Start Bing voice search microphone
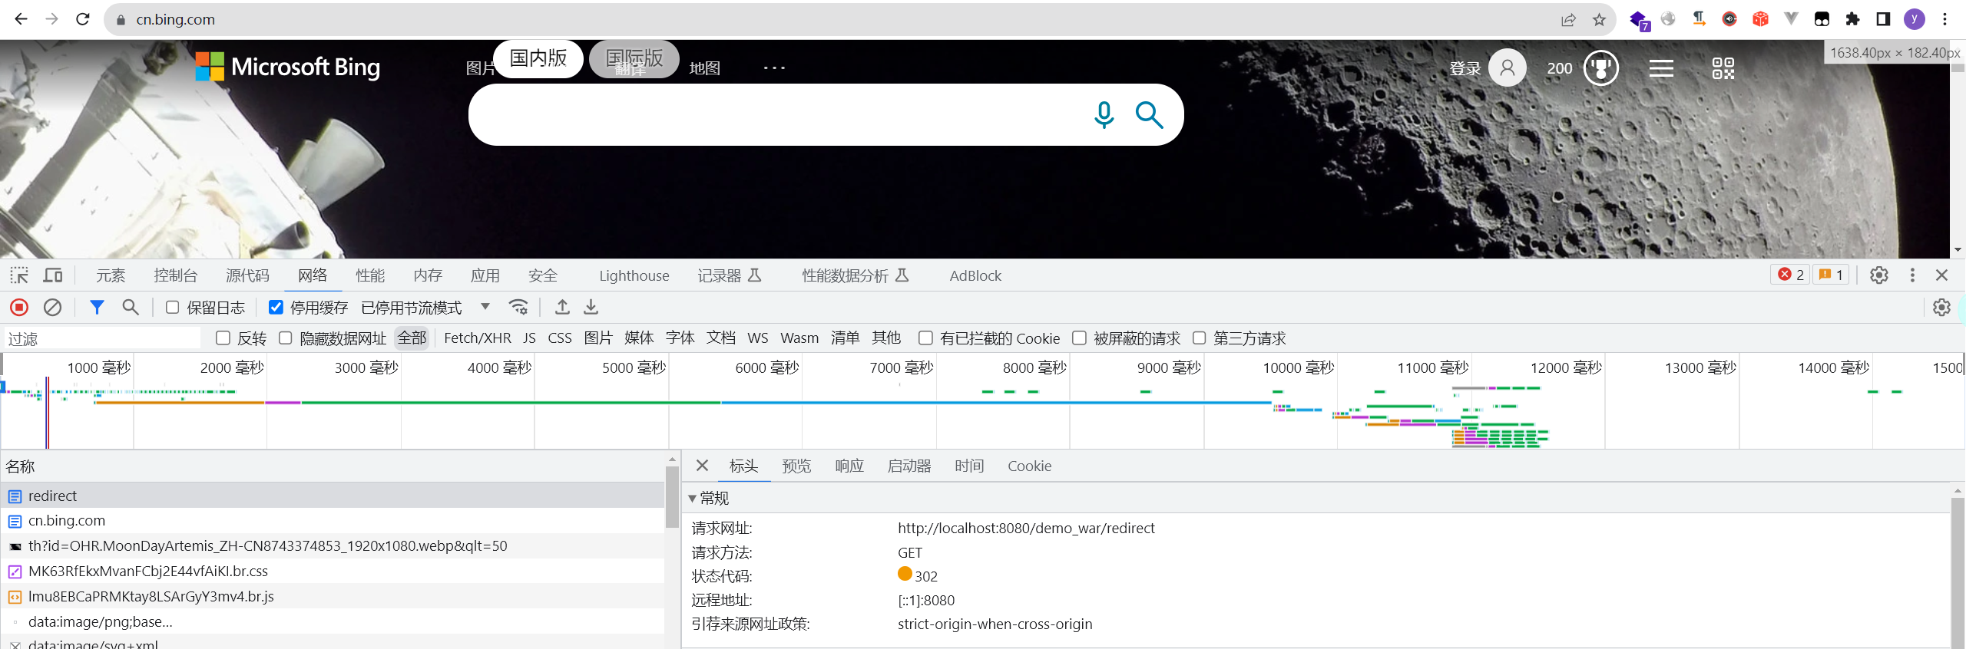This screenshot has width=1966, height=649. tap(1104, 115)
